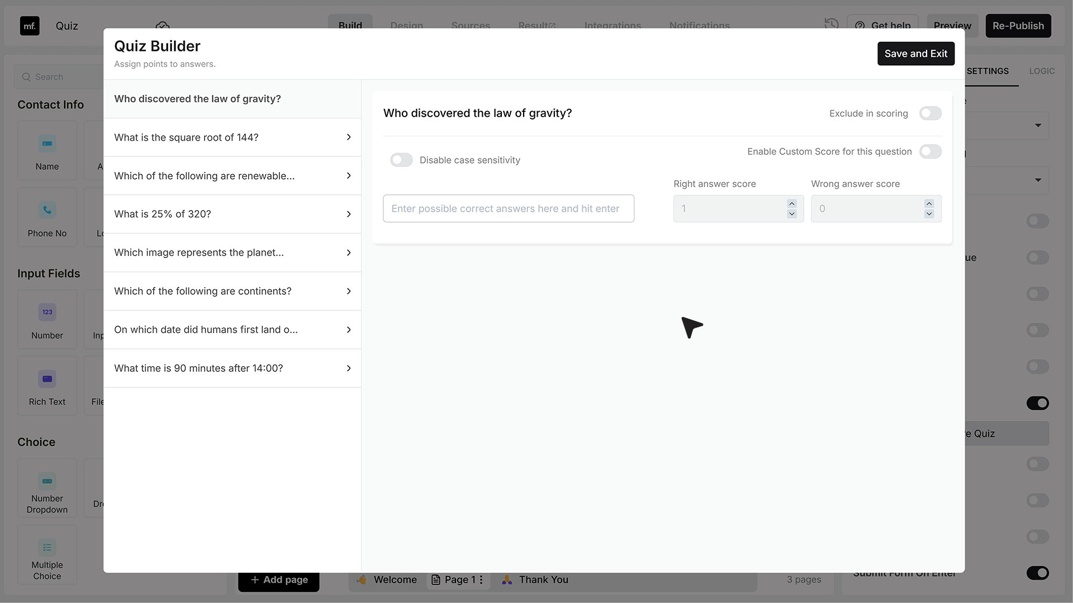Click the search magnifier icon
This screenshot has height=603, width=1073.
click(x=26, y=77)
